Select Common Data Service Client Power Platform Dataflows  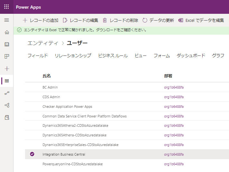point(127,116)
